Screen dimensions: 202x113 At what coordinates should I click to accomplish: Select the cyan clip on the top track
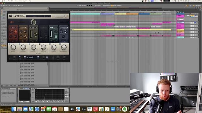85,14
